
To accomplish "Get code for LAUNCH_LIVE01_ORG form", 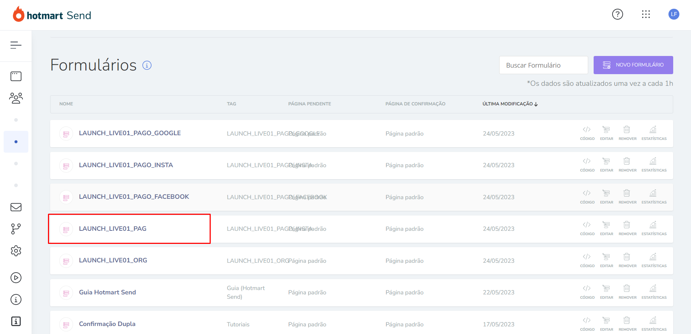I will click(587, 261).
